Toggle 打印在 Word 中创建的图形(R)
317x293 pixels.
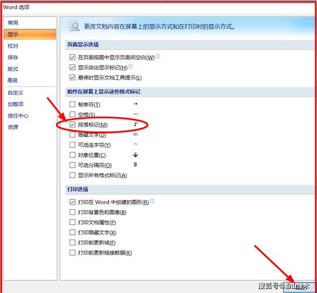[73, 202]
